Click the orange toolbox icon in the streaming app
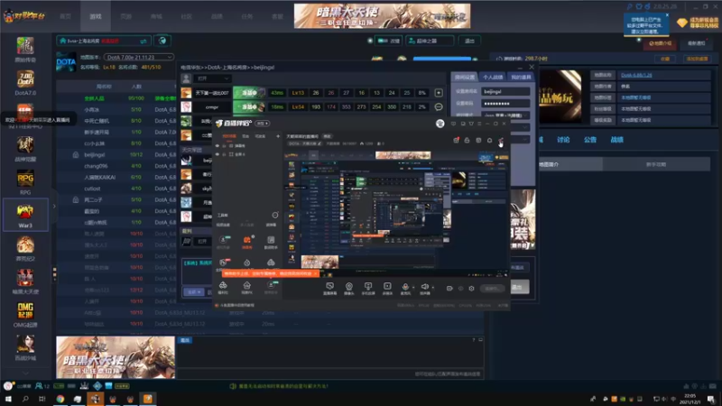The image size is (722, 406). pos(246,241)
